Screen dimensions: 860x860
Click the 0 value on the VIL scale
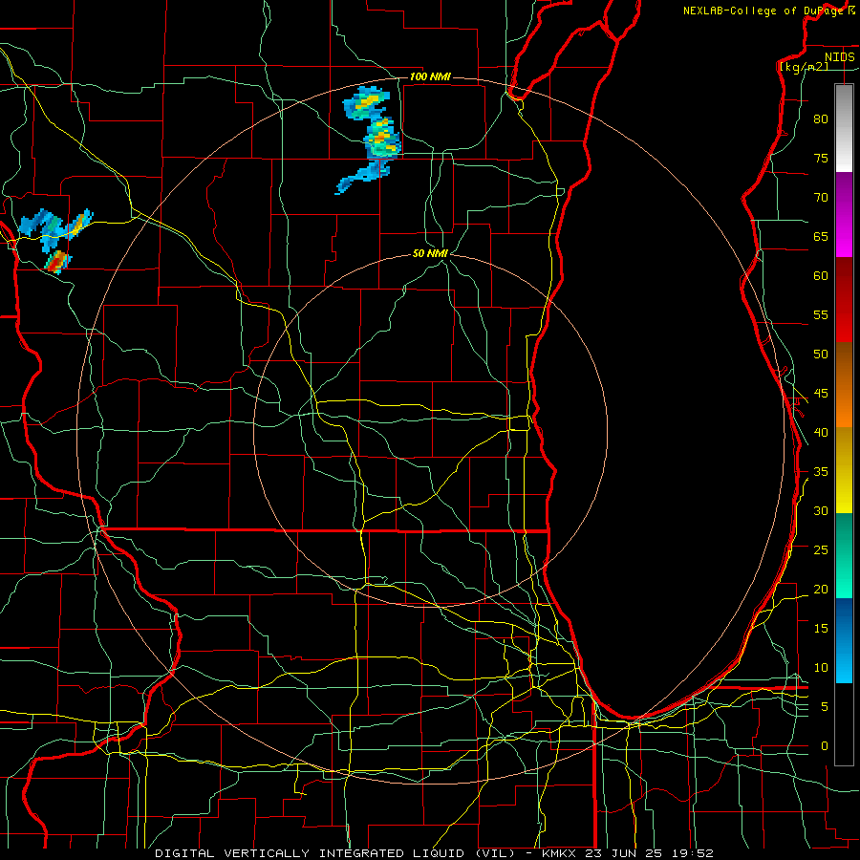click(825, 746)
